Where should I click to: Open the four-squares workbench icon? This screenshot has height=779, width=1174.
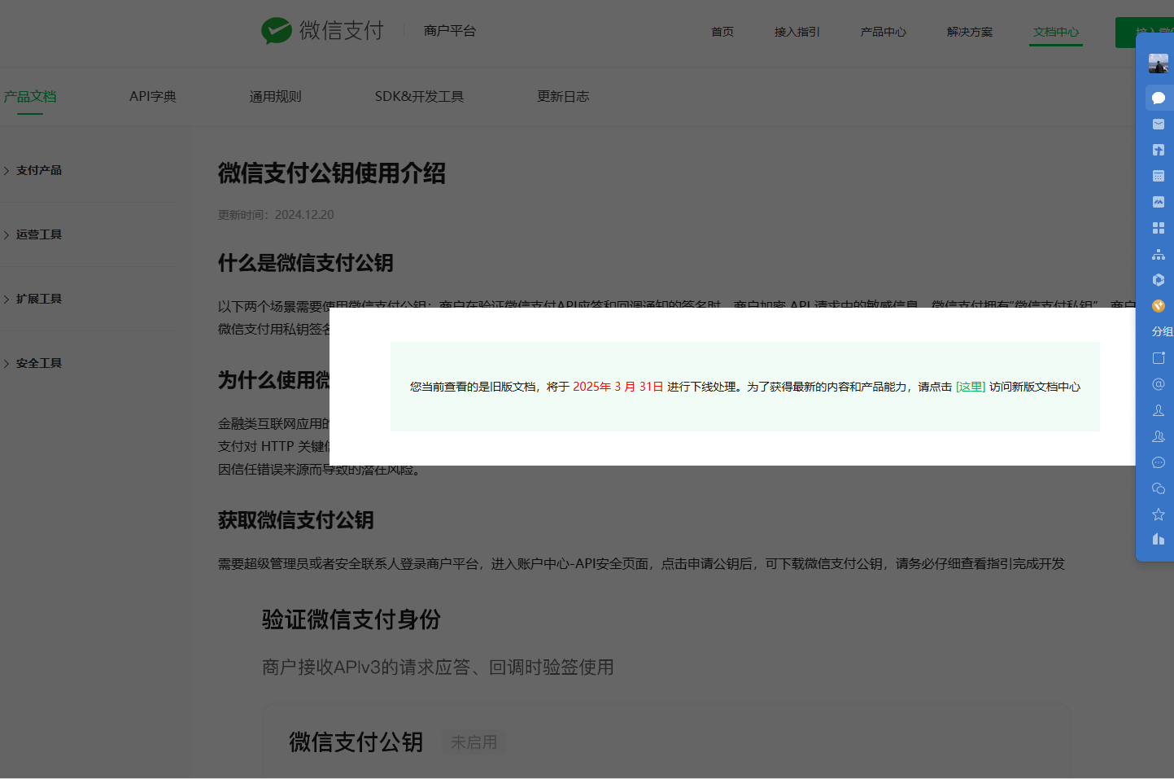pos(1159,228)
